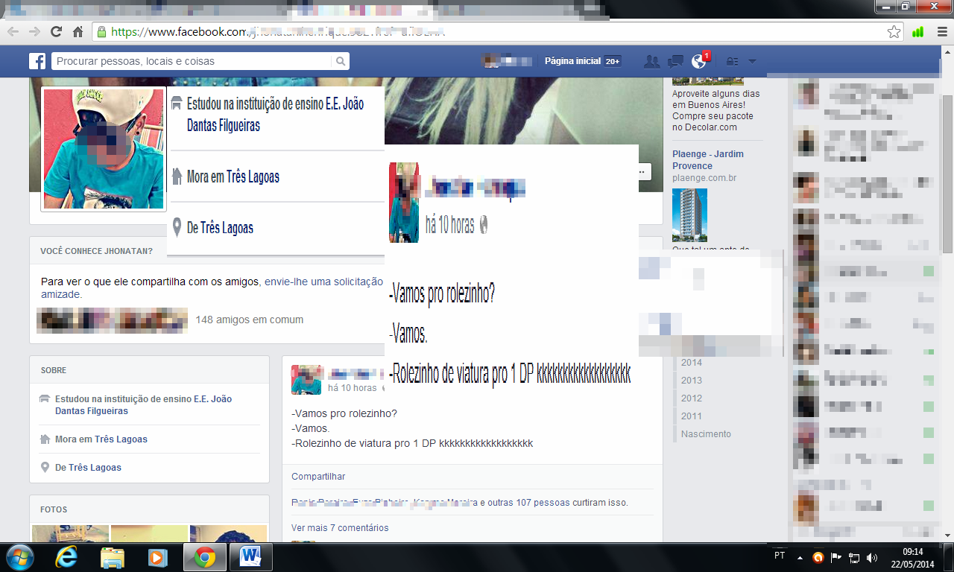Click the Mora em Três Lagoas link
The width and height of the screenshot is (954, 572).
click(x=101, y=439)
